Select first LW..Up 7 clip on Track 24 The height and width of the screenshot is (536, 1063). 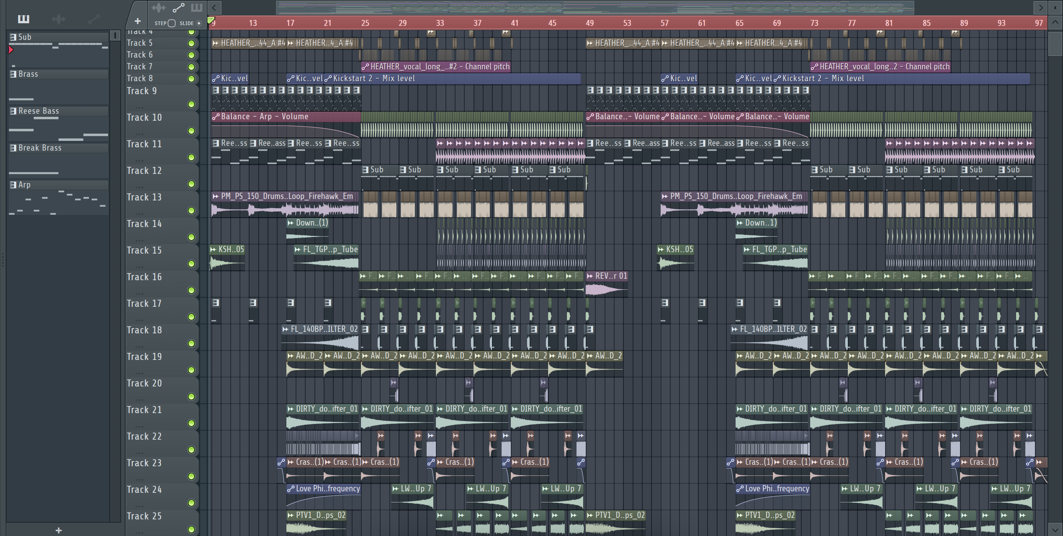413,497
